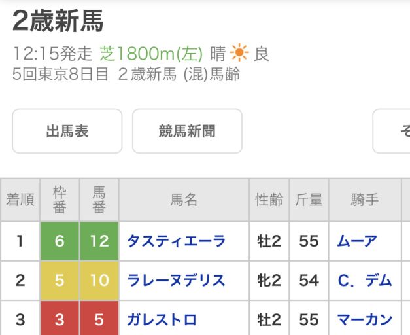Open horse タスティエーラ link

coord(176,241)
